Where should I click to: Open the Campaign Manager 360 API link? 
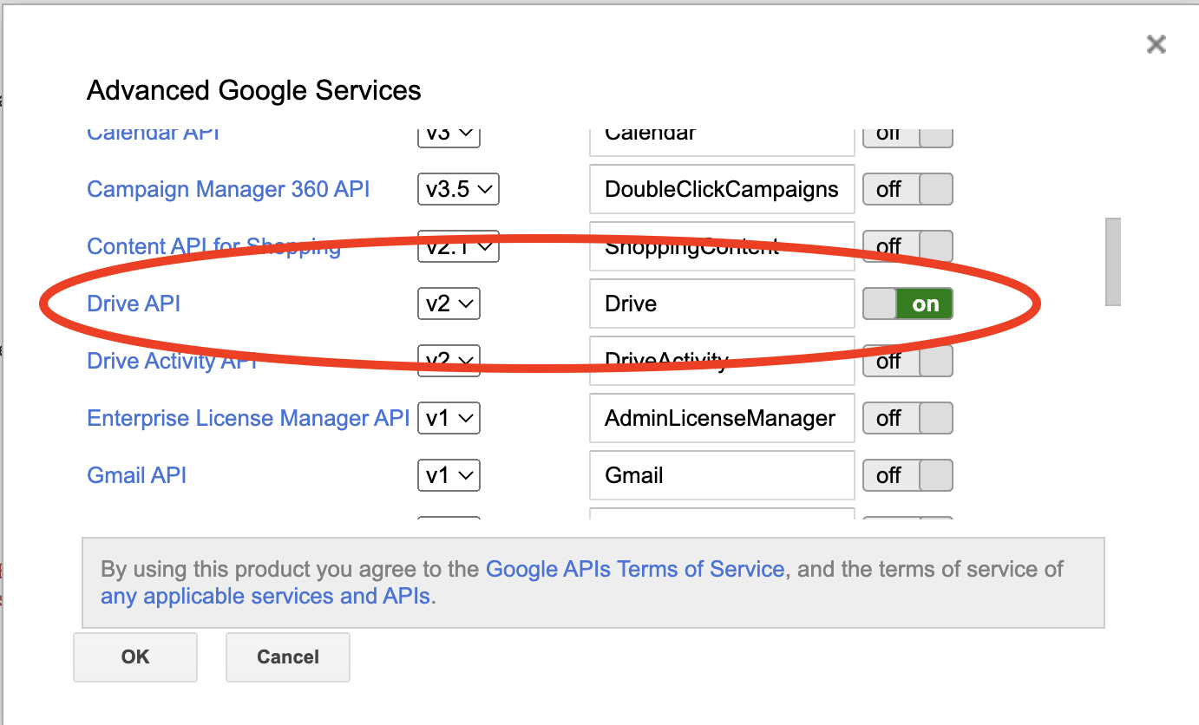click(x=228, y=189)
